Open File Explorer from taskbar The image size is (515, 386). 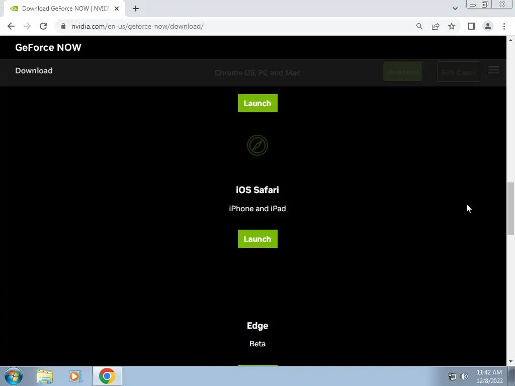pyautogui.click(x=45, y=376)
